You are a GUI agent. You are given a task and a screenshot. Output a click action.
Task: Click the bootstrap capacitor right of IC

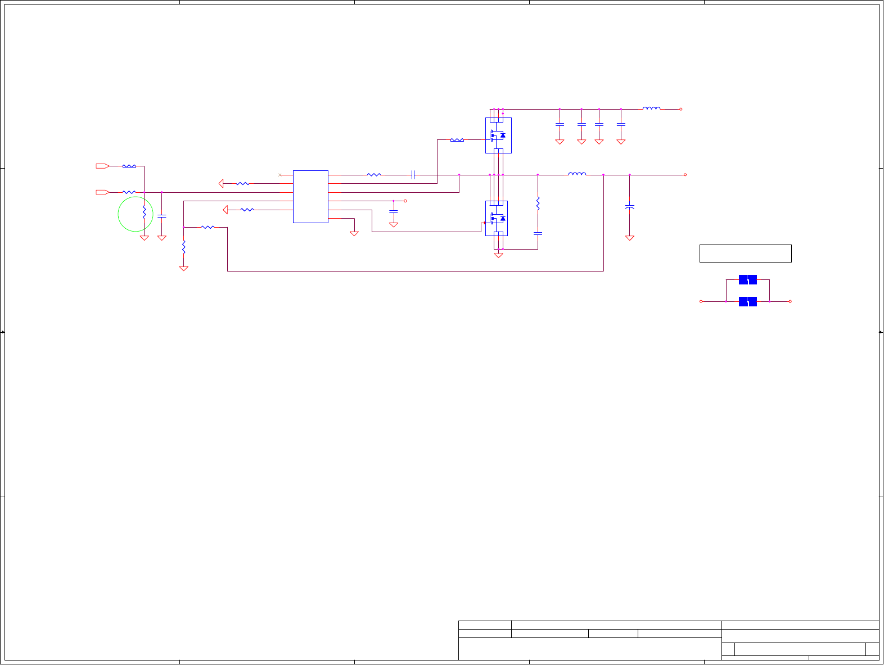pyautogui.click(x=413, y=175)
